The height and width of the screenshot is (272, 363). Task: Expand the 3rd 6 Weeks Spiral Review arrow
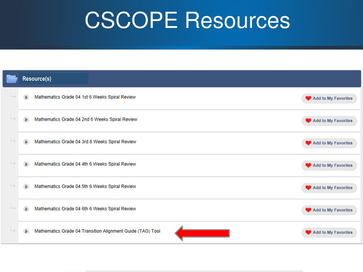pos(26,142)
